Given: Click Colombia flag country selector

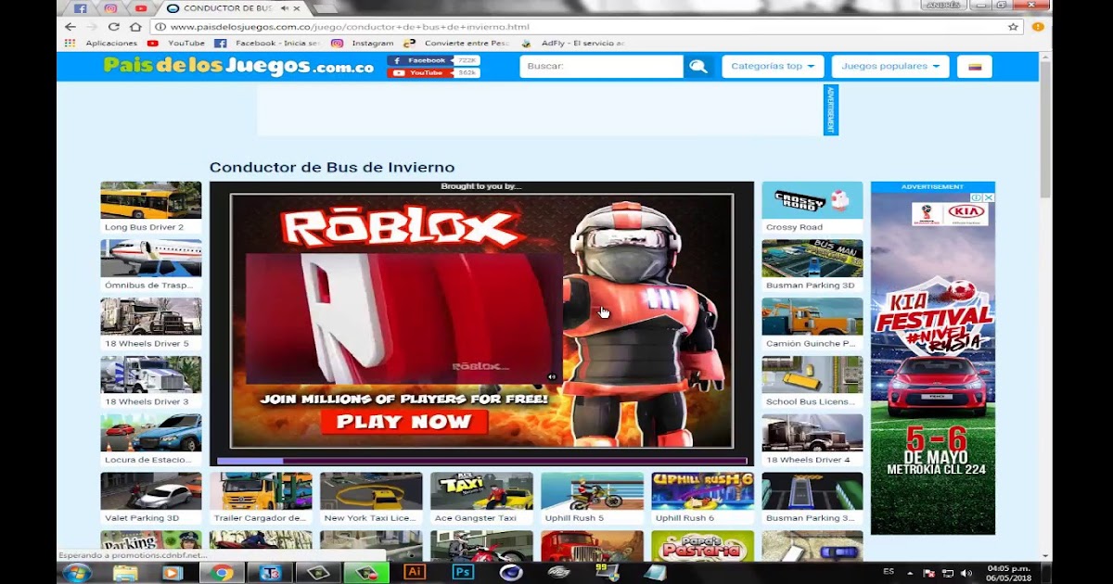Looking at the screenshot, I should (975, 67).
